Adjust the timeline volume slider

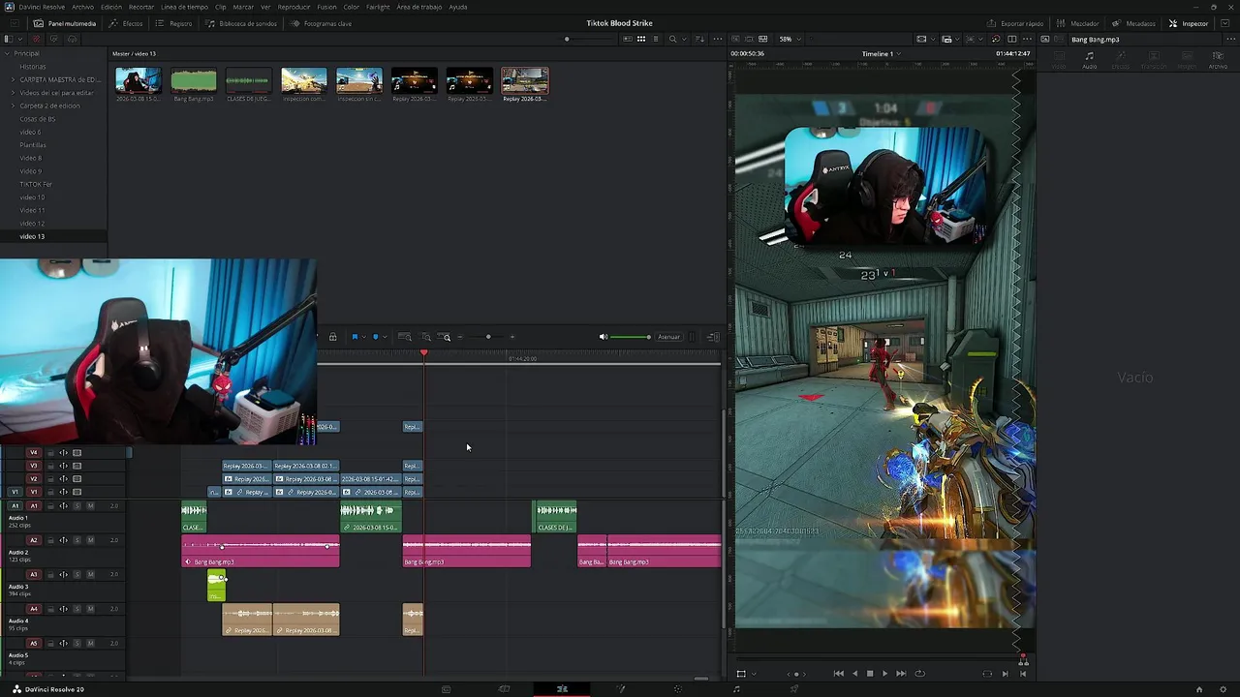(631, 337)
